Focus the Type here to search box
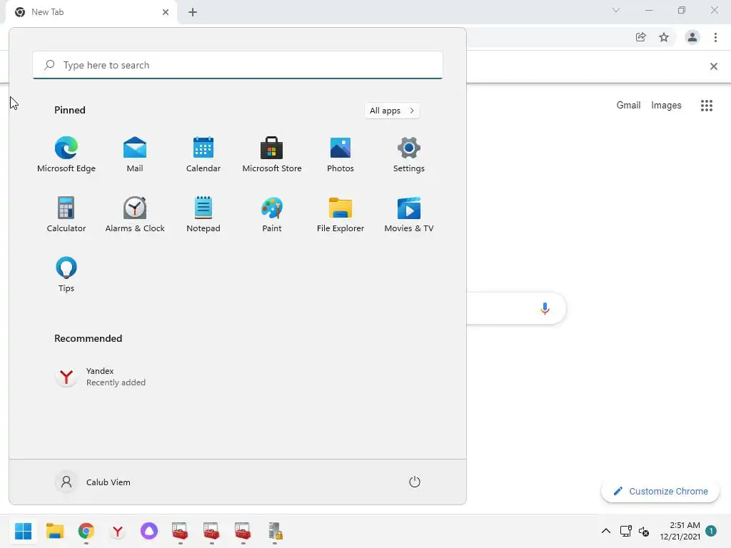731x548 pixels. [238, 65]
